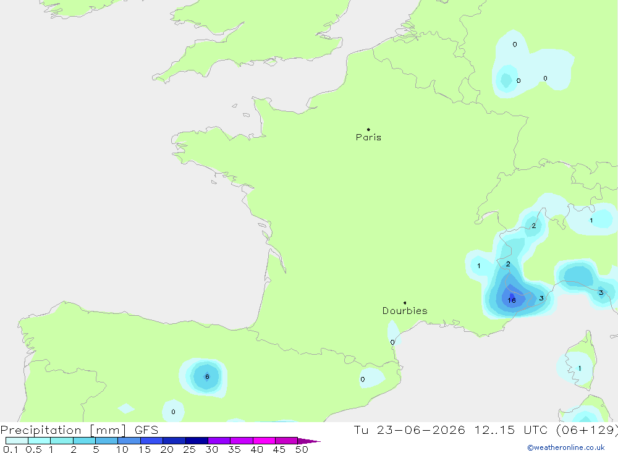Click the legend tick label 45
The height and width of the screenshot is (453, 618).
279,449
